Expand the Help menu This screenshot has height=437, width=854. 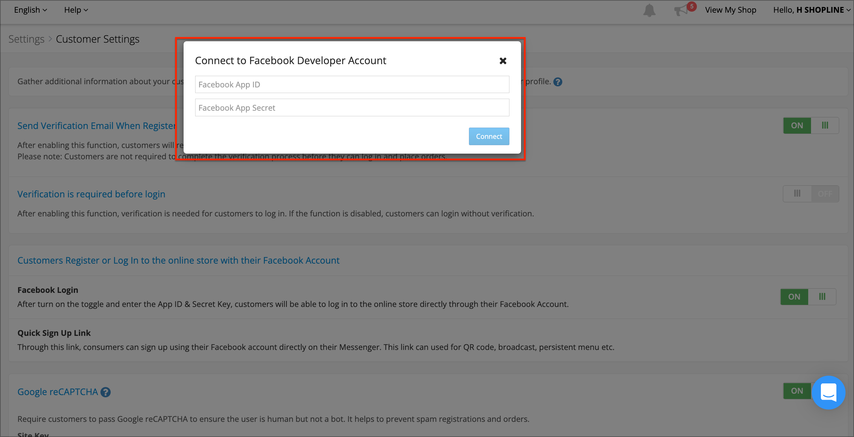[76, 10]
